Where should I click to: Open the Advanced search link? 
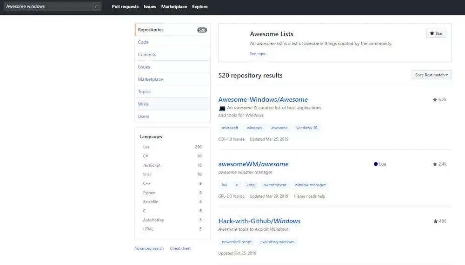click(149, 248)
